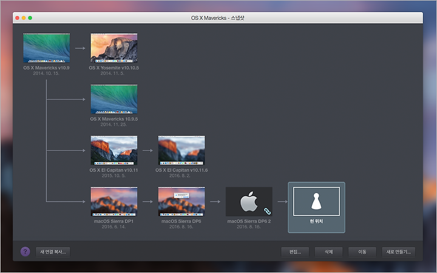Click the label "macOS Sierra DP6 2"
This screenshot has height=273, width=437.
(249, 221)
